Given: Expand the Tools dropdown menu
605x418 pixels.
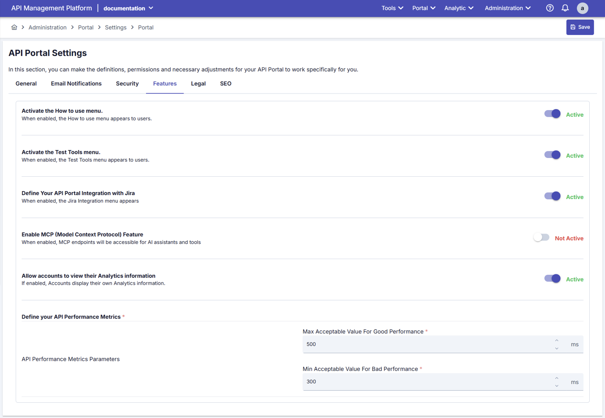Looking at the screenshot, I should coord(392,8).
